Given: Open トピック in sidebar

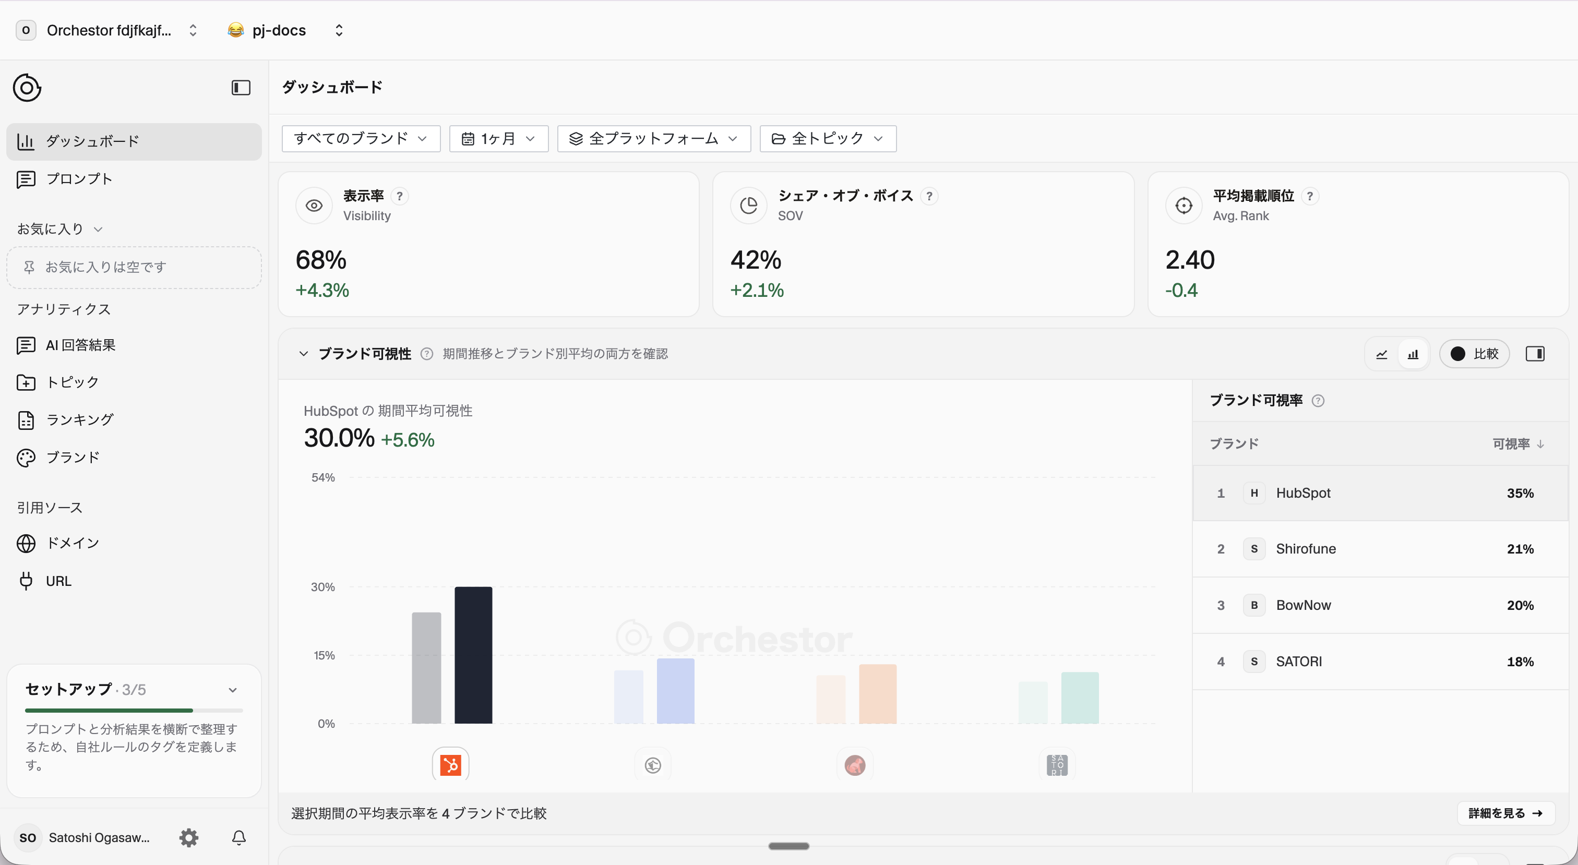Looking at the screenshot, I should tap(134, 382).
